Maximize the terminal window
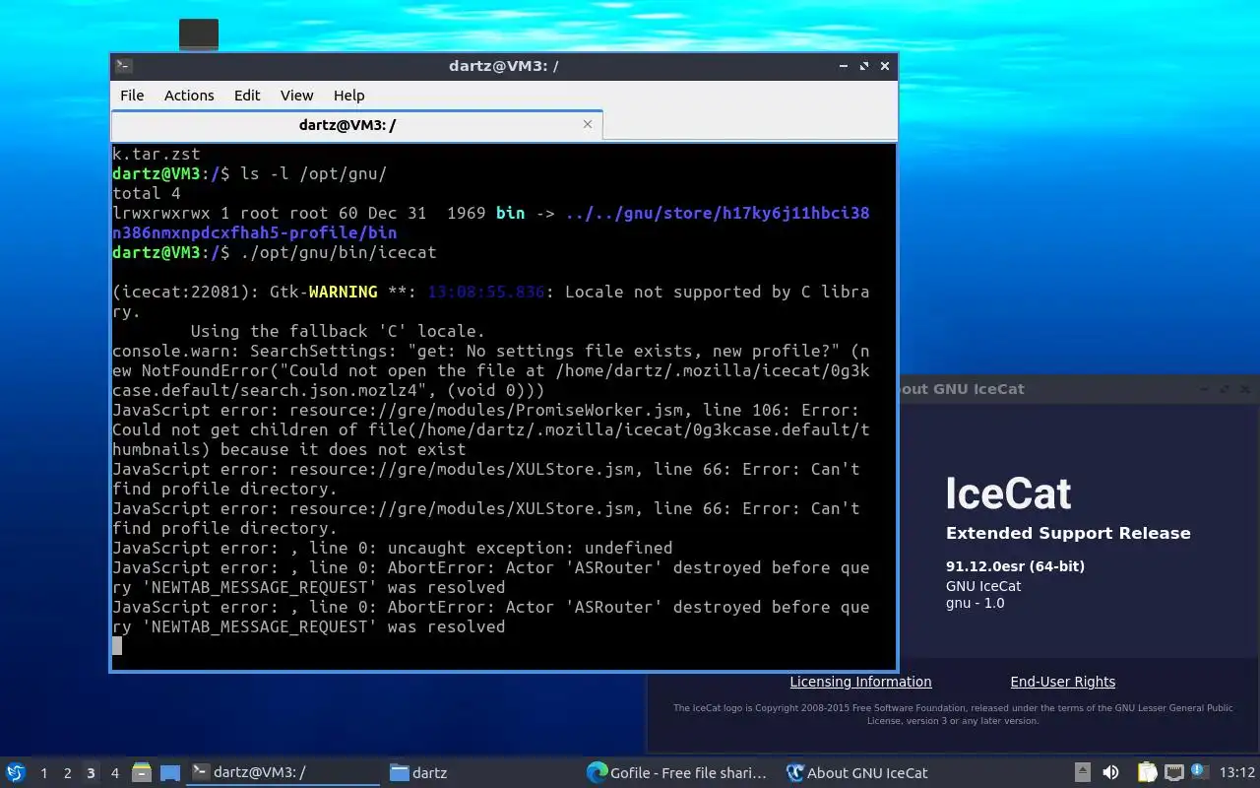The image size is (1260, 788). click(864, 66)
